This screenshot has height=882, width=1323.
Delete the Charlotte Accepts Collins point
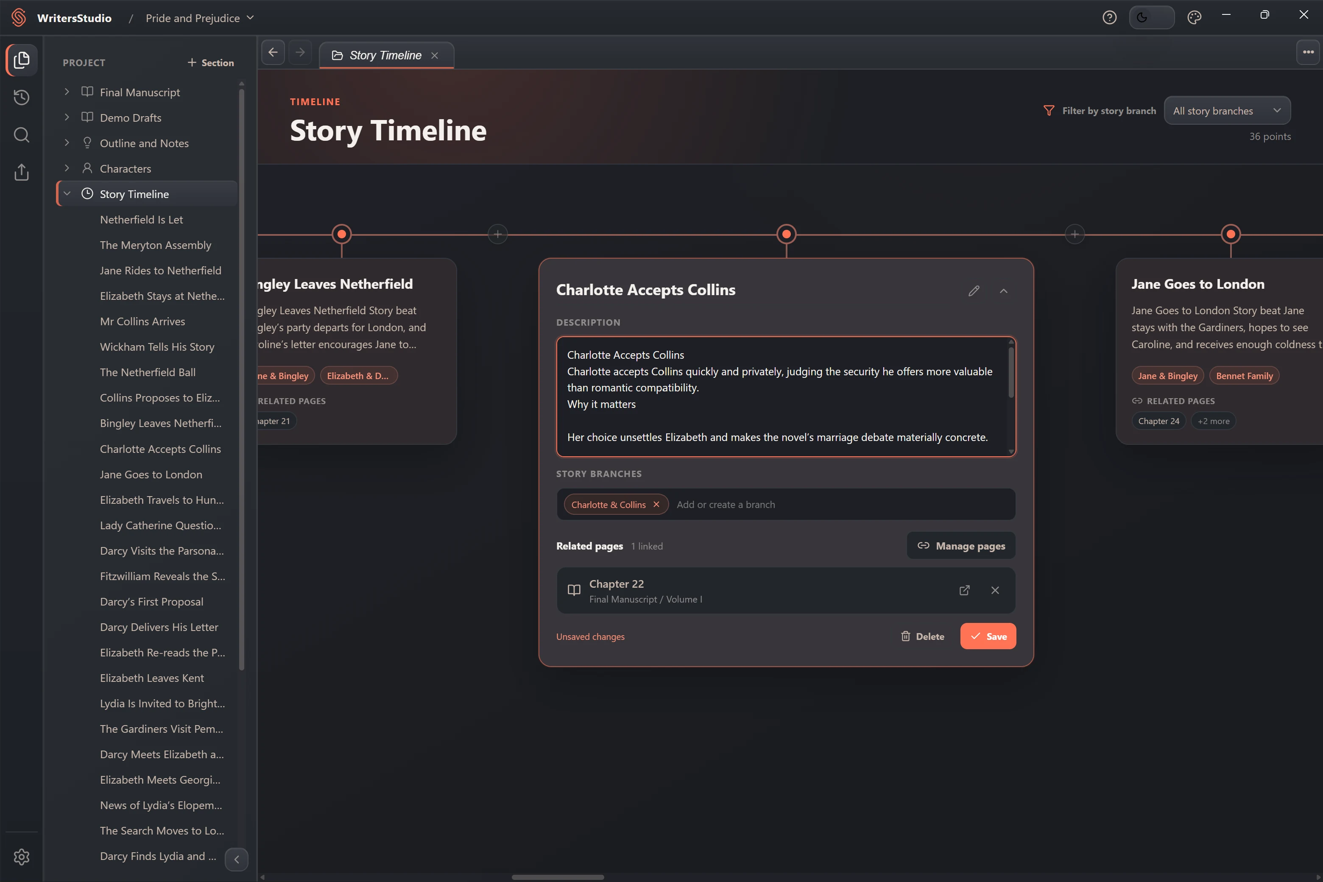coord(923,636)
